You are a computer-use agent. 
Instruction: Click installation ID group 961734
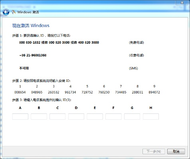70,92
